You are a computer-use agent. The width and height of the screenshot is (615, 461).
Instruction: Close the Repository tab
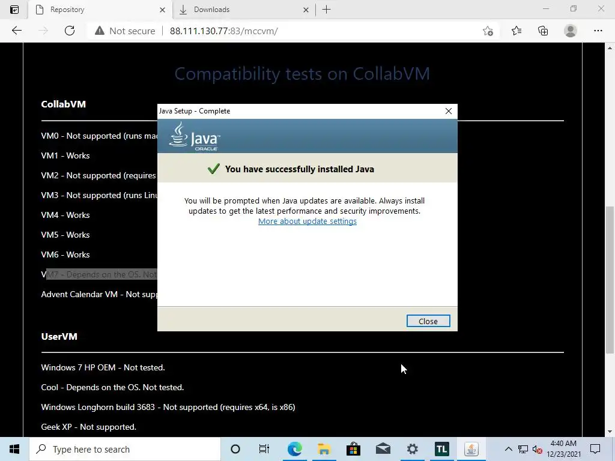point(162,10)
